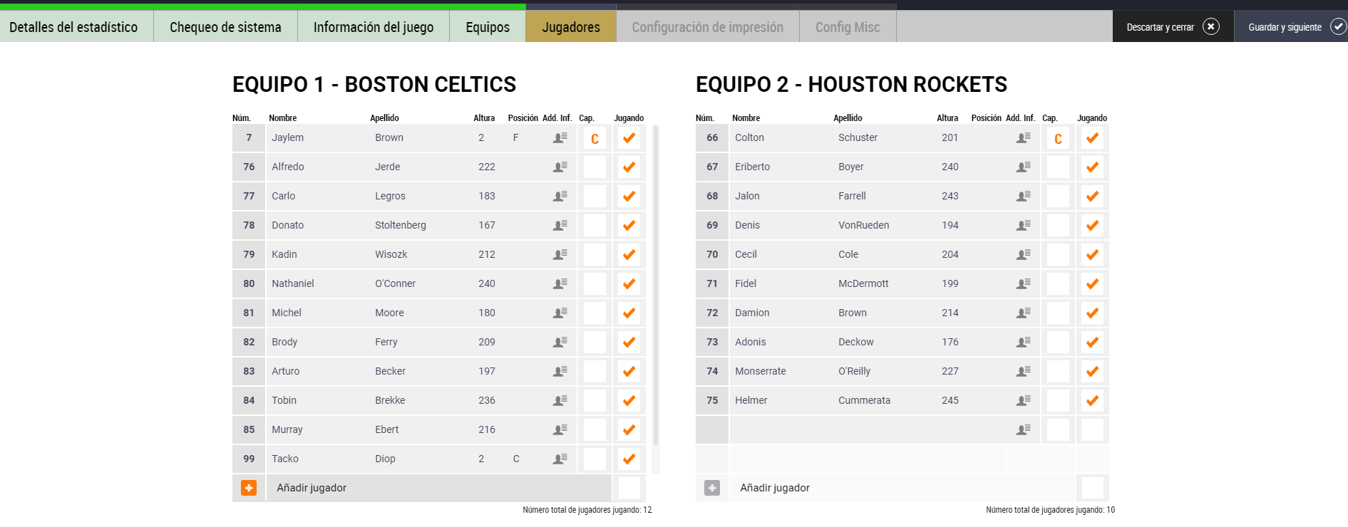Click Descartar y cerrar button

1173,27
